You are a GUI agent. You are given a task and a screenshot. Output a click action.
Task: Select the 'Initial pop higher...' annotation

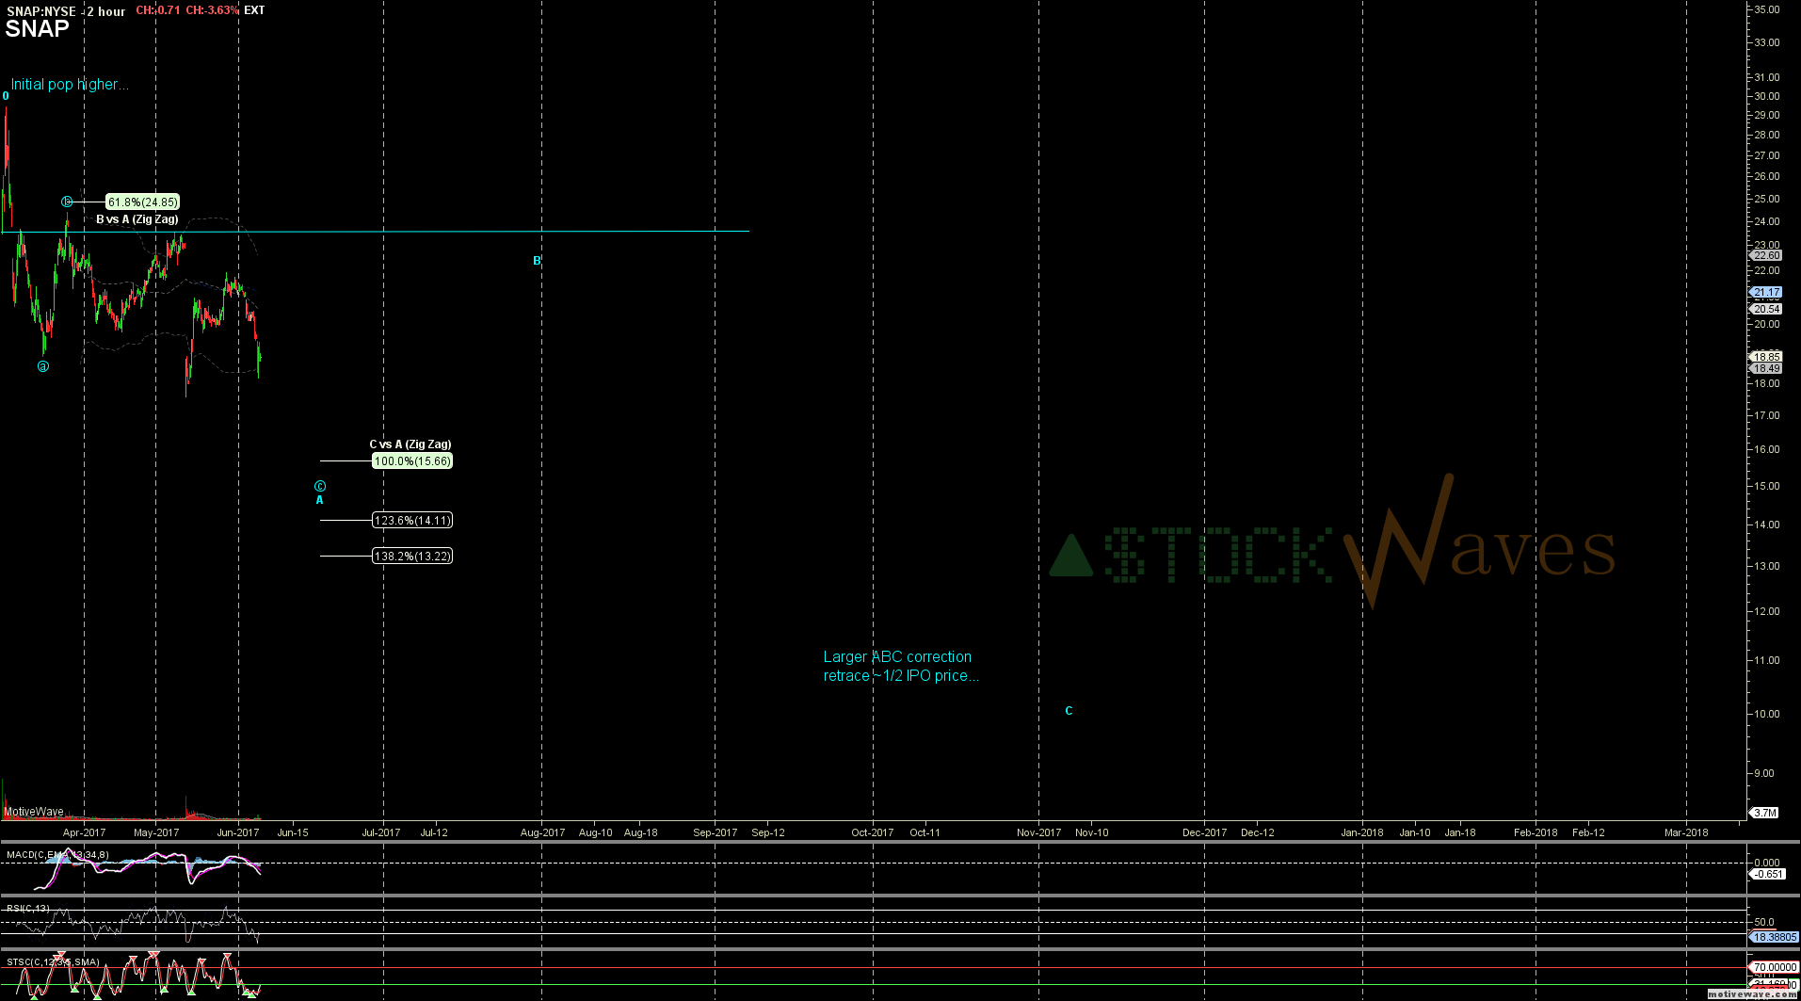tap(70, 85)
